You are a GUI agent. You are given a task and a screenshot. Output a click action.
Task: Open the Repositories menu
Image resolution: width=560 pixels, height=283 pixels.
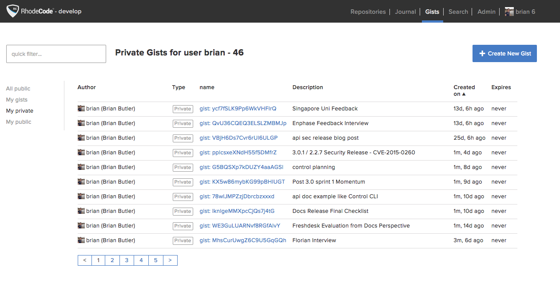point(368,12)
